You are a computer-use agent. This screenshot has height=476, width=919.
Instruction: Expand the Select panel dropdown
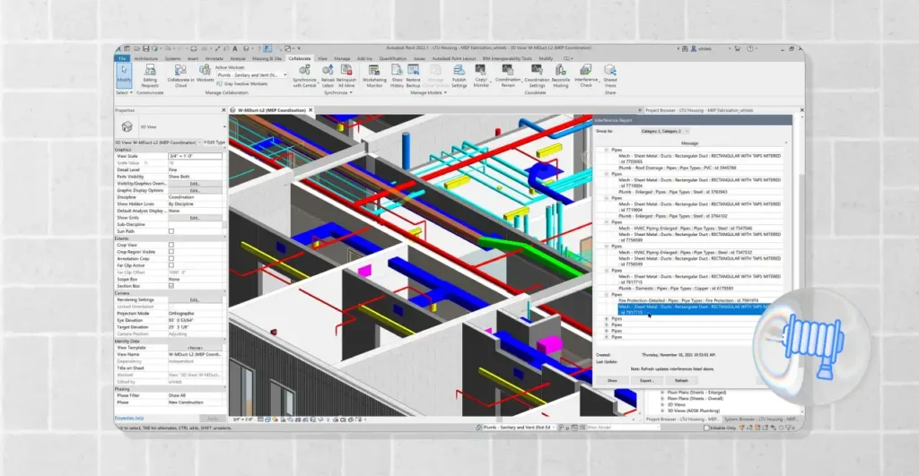pos(124,92)
